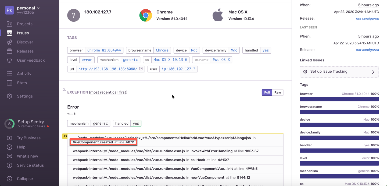The height and width of the screenshot is (186, 387).
Task: Click first 'not configured' release link
Action: (x=367, y=18)
